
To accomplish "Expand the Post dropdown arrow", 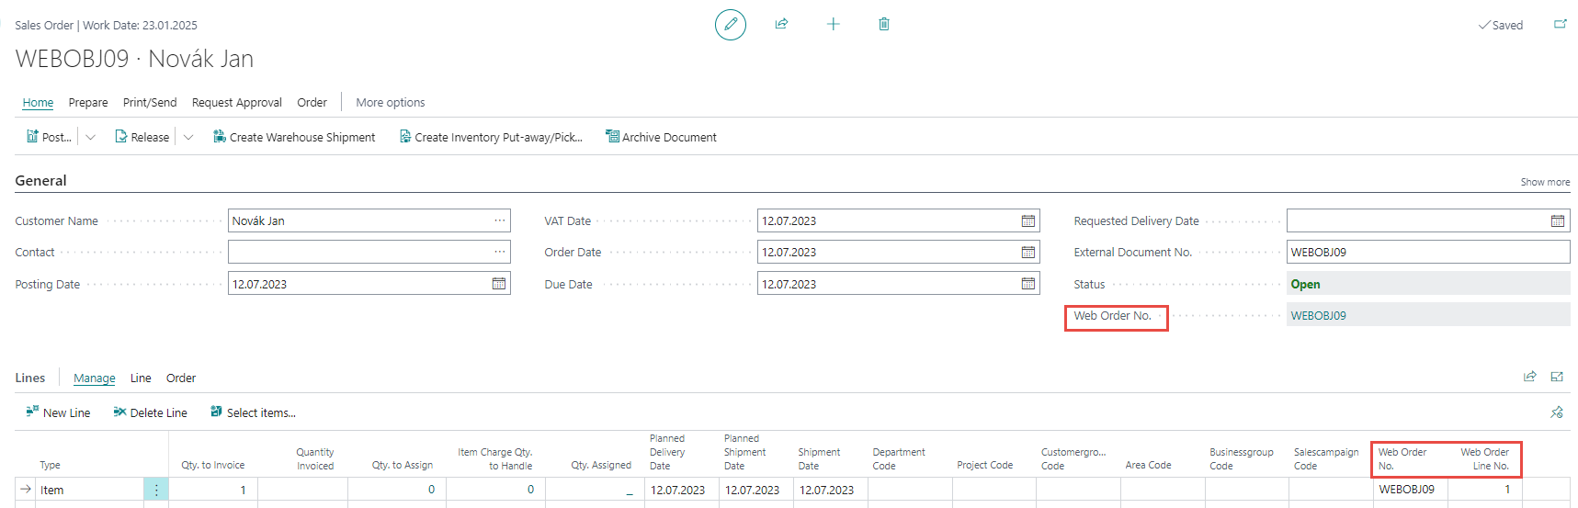I will (90, 138).
